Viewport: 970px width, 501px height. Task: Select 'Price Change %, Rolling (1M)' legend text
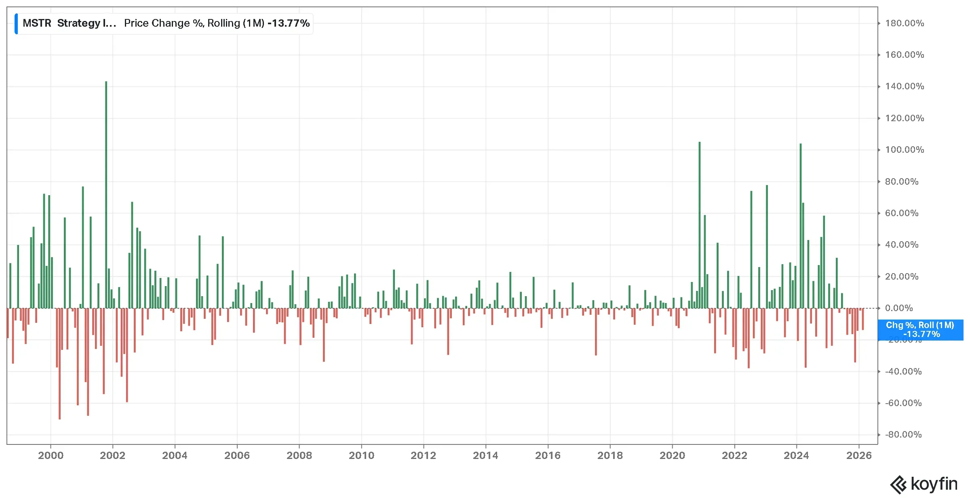coord(194,23)
